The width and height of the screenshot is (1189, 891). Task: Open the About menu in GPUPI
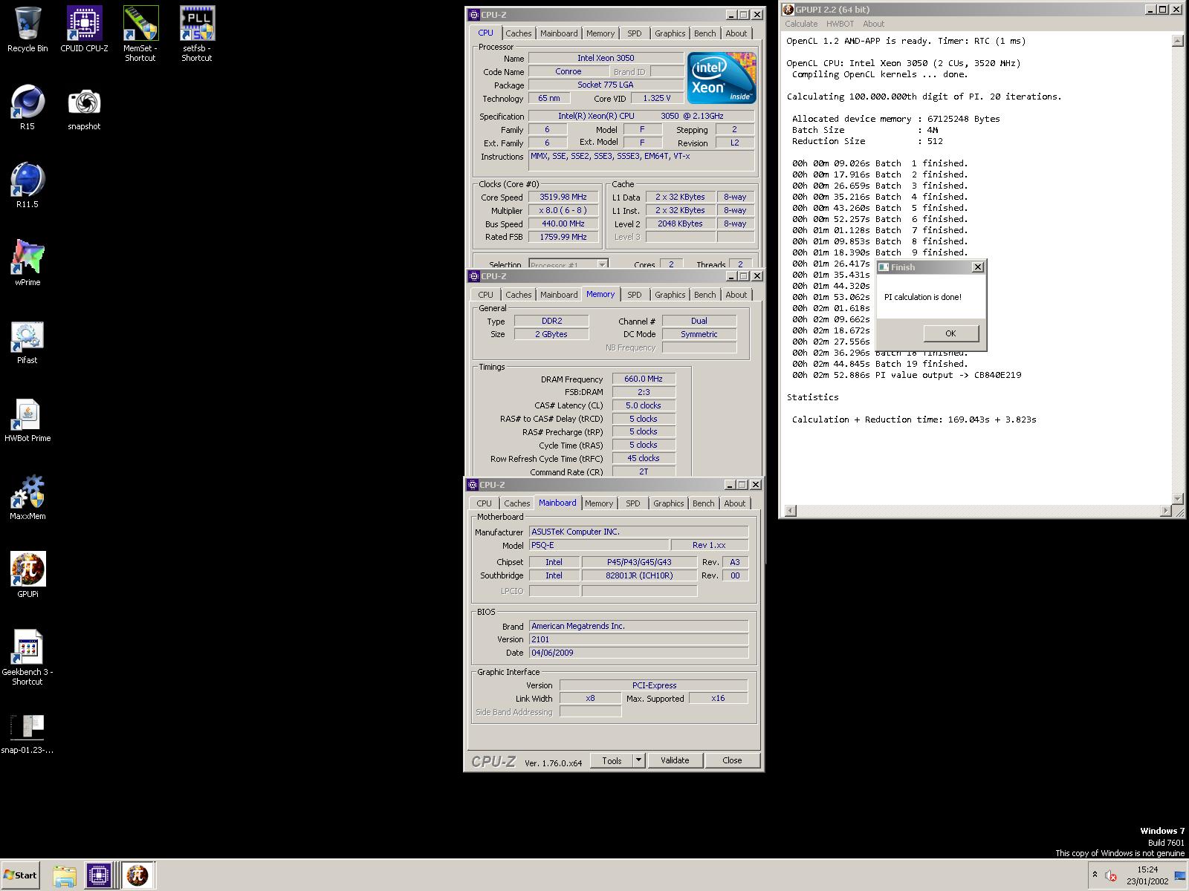click(873, 24)
